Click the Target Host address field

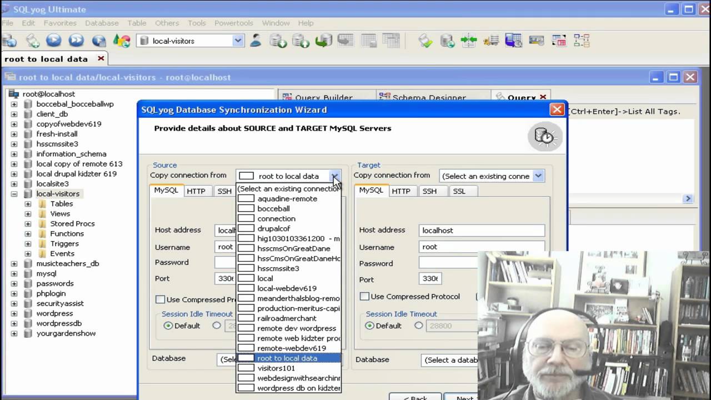point(482,230)
